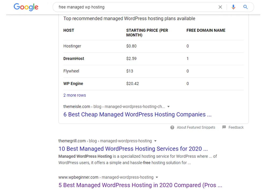Screen dimensions: 263x190
Task: Open 5 Best Managed WordPress Hosting in 2020 link
Action: click(140, 185)
